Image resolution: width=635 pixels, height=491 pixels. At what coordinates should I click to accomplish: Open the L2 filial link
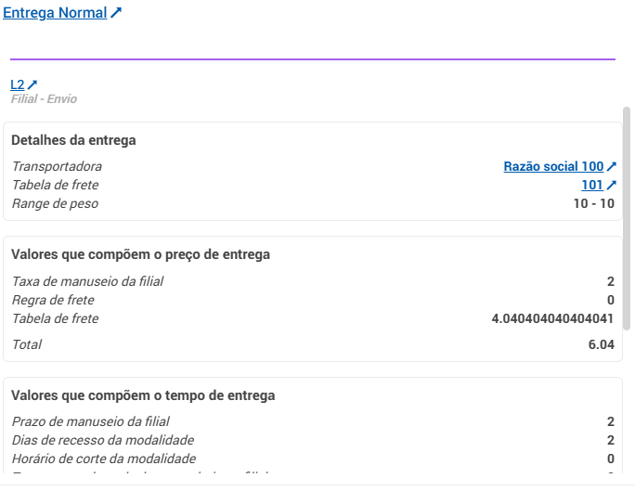[x=18, y=84]
